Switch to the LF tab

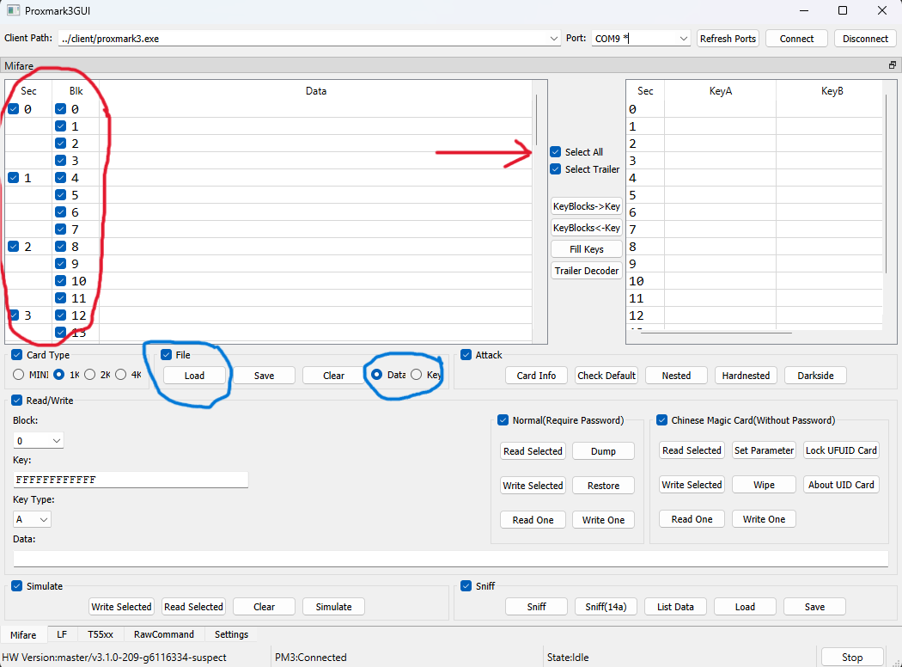point(62,634)
